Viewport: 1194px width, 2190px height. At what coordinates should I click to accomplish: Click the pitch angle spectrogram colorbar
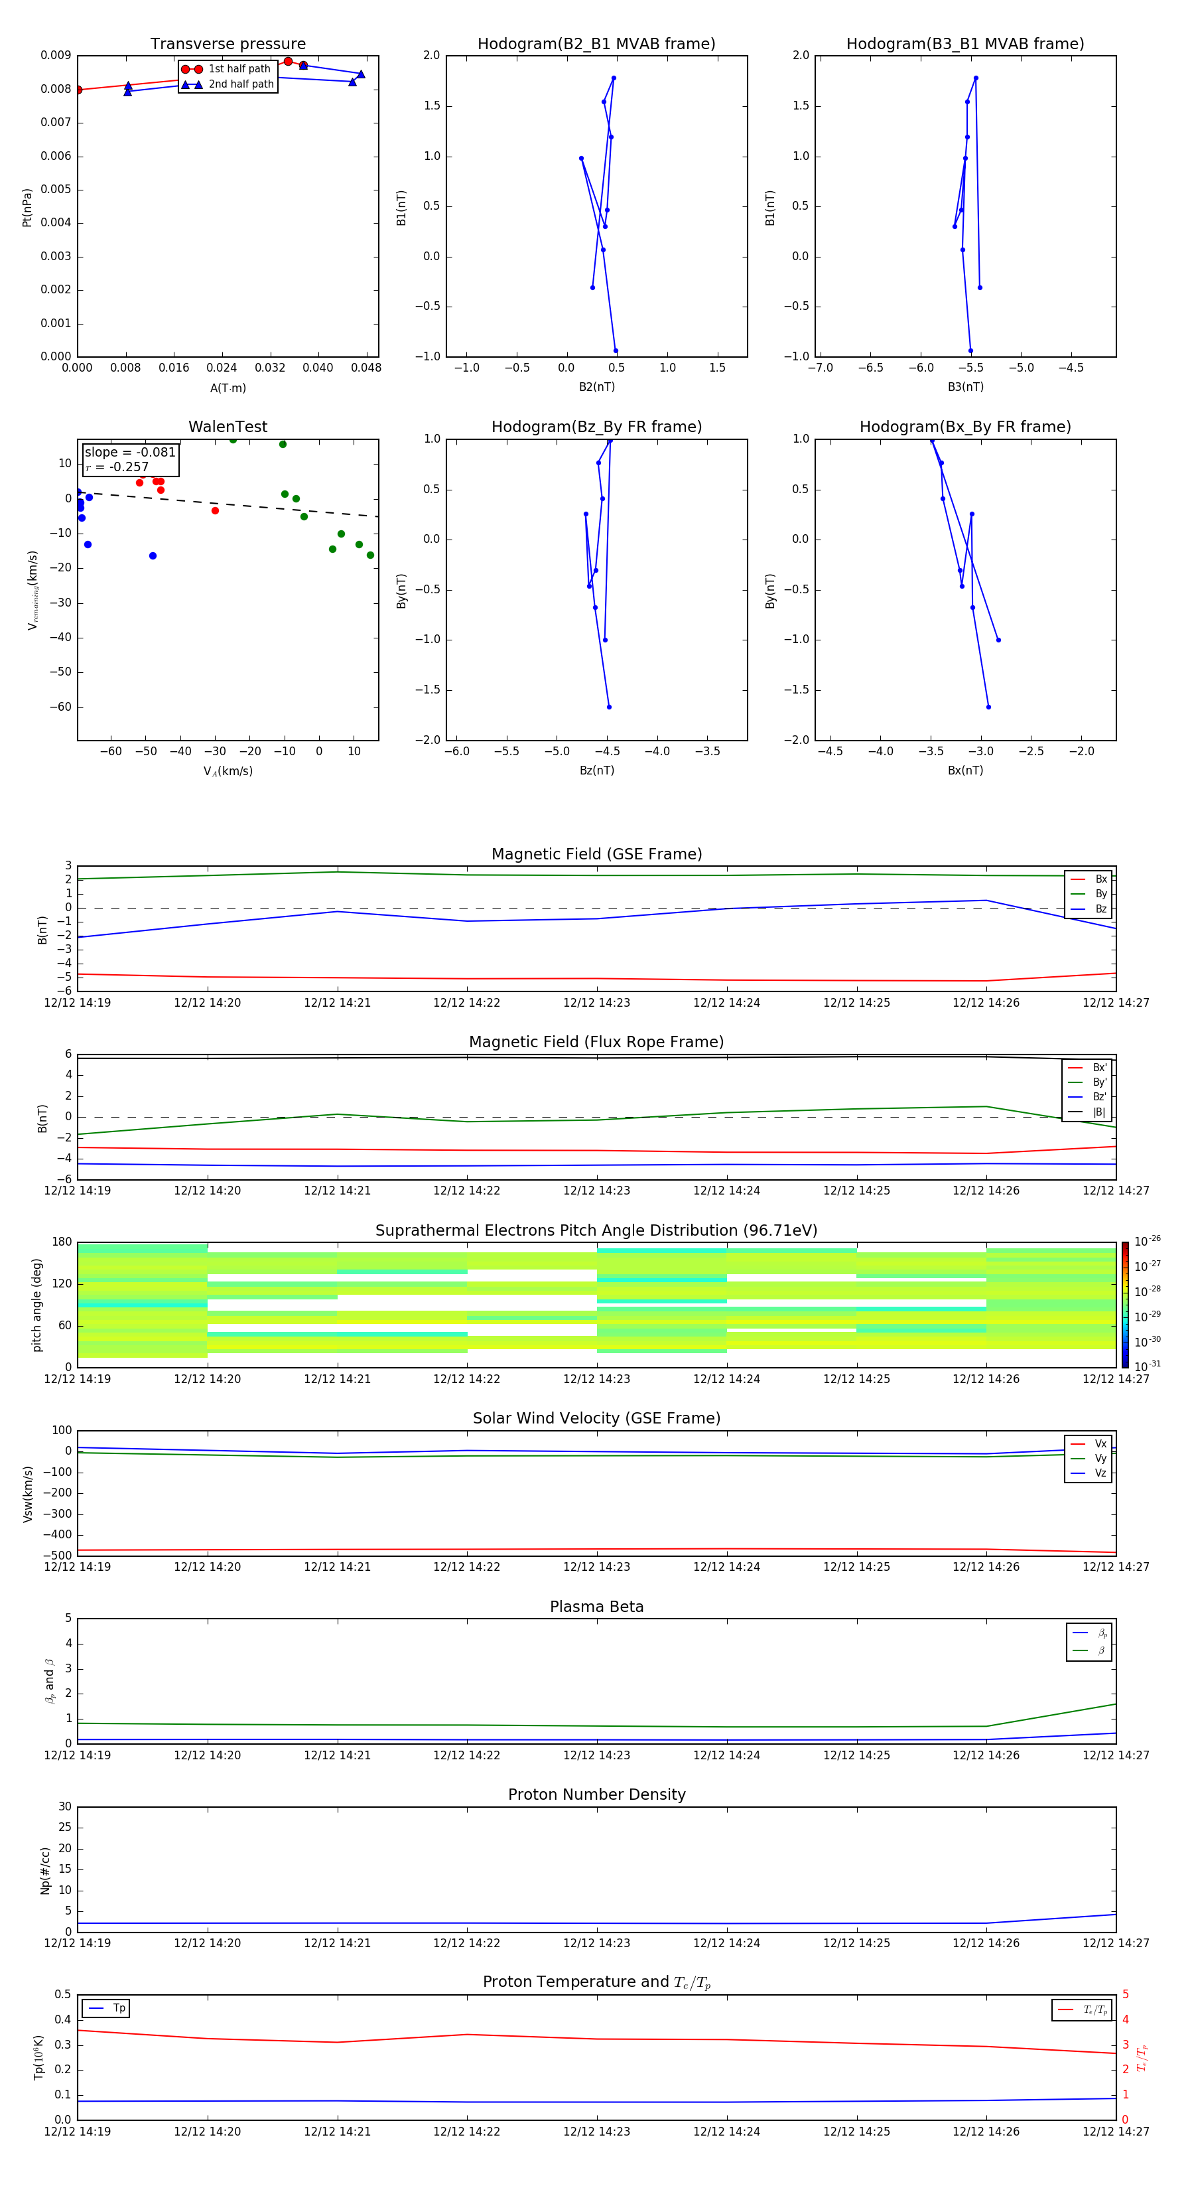[x=1125, y=1305]
